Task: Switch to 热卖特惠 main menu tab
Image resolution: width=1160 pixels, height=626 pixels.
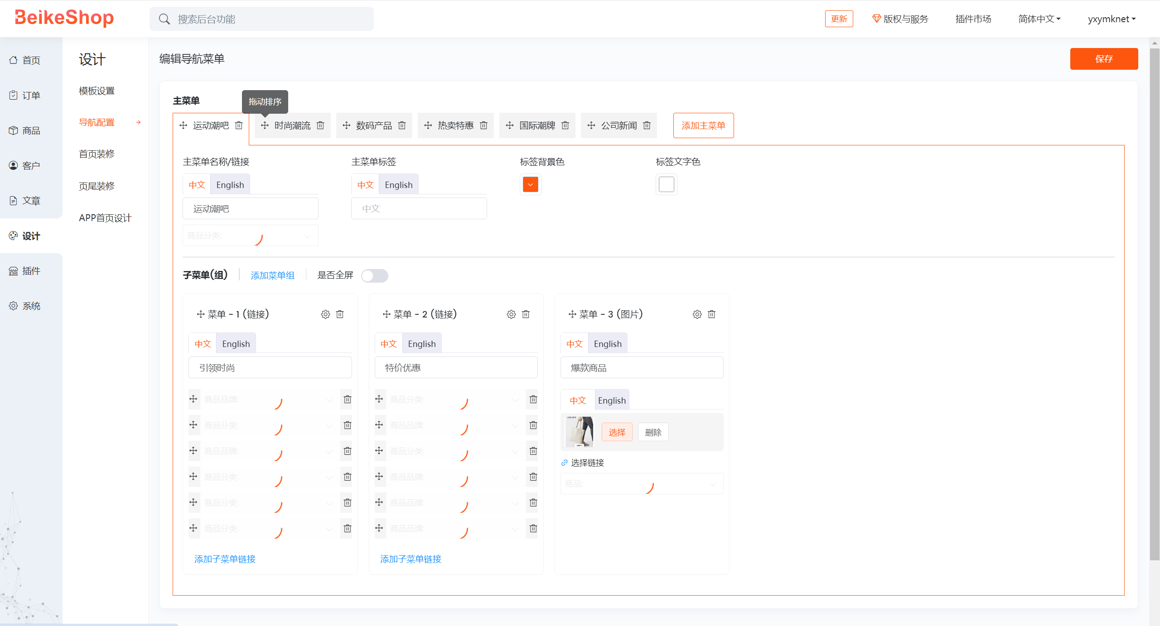Action: tap(456, 125)
